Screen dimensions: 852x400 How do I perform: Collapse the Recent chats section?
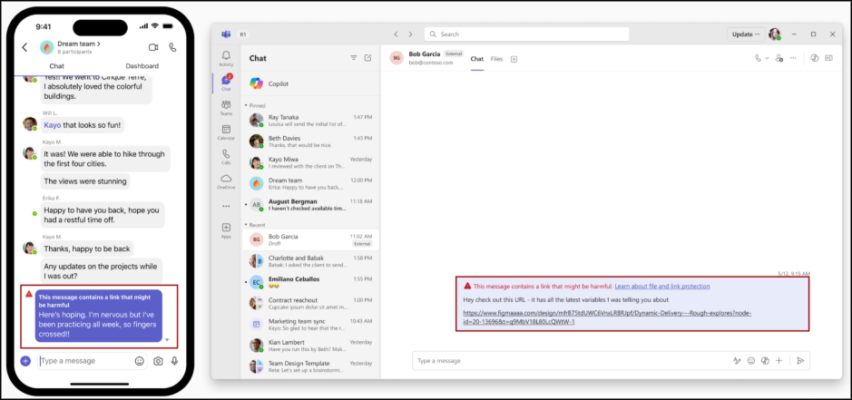[245, 223]
